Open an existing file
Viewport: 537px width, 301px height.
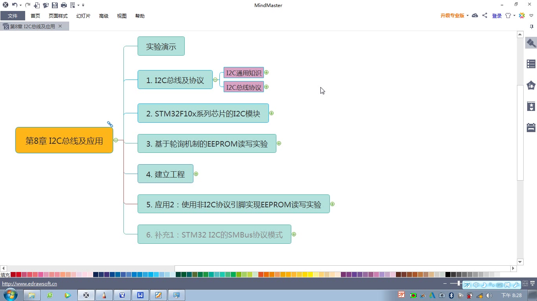[x=45, y=5]
